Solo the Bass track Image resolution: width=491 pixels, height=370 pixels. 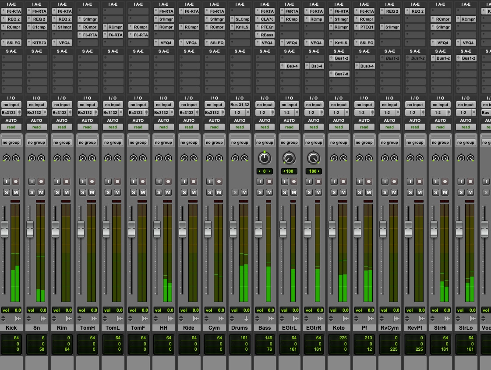(260, 192)
